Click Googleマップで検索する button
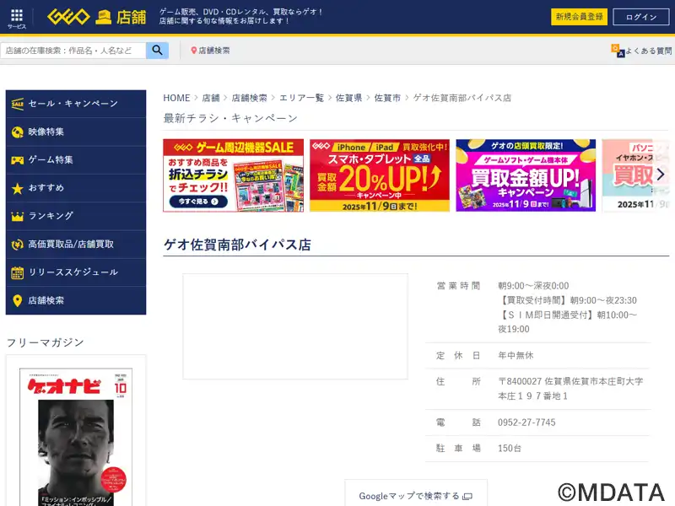This screenshot has width=675, height=506. (x=416, y=495)
